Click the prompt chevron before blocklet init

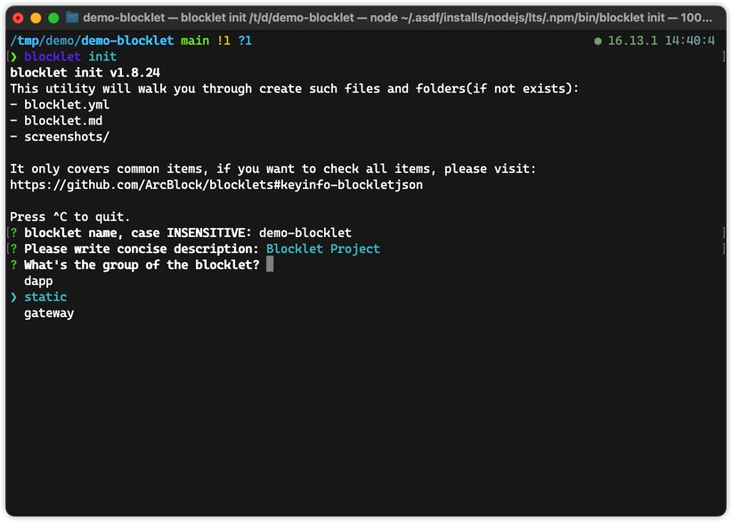(x=13, y=57)
